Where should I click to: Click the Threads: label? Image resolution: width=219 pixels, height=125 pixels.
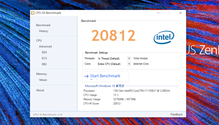[x=89, y=58]
